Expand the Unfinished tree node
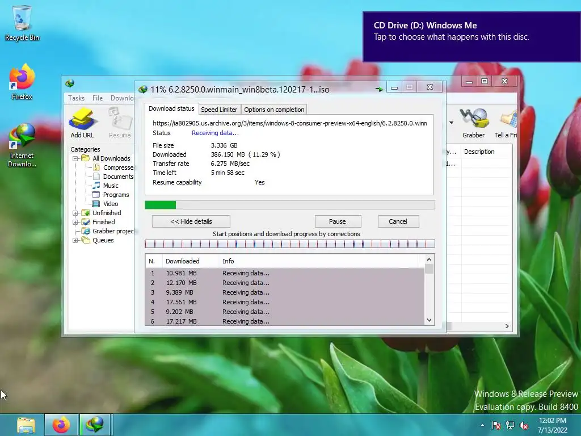Image resolution: width=581 pixels, height=436 pixels. coord(75,213)
